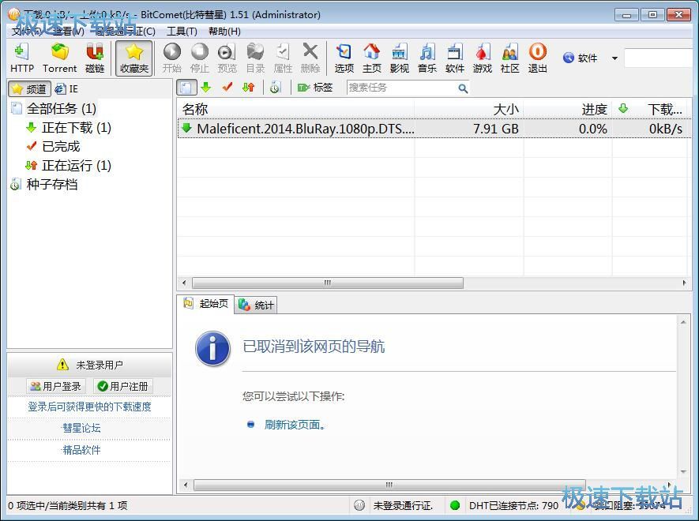This screenshot has height=521, width=699.
Task: Select 已完成 category
Action: [53, 146]
